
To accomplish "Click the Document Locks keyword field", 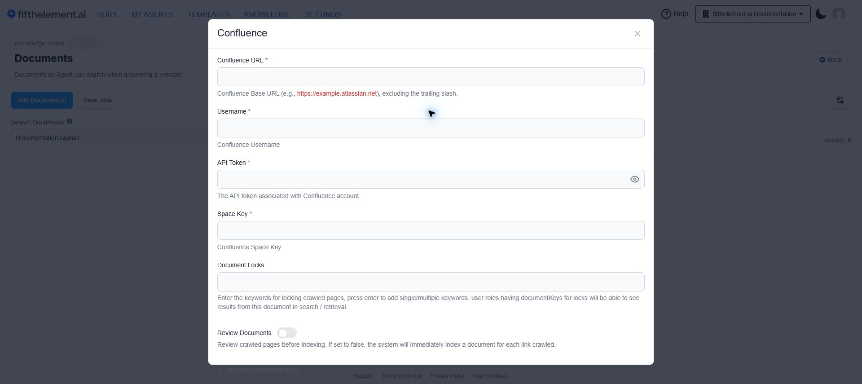I will point(431,282).
